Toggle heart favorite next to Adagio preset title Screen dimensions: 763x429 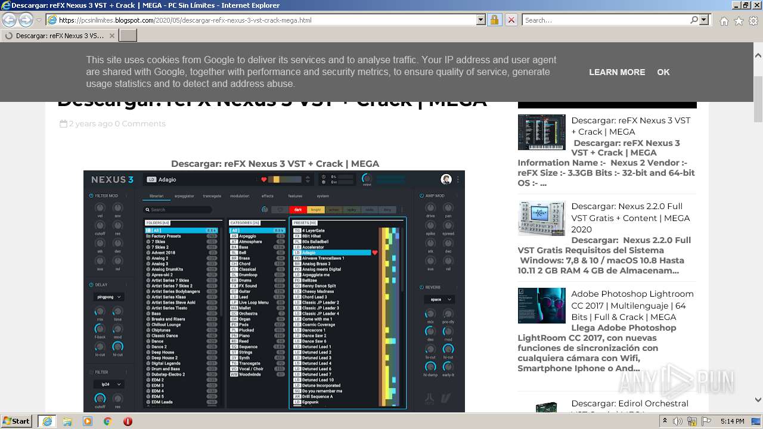264,179
